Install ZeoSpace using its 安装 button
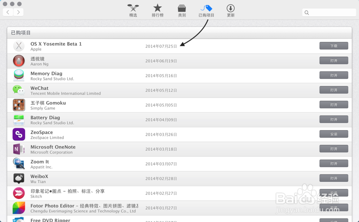The image size is (359, 222). click(x=334, y=134)
